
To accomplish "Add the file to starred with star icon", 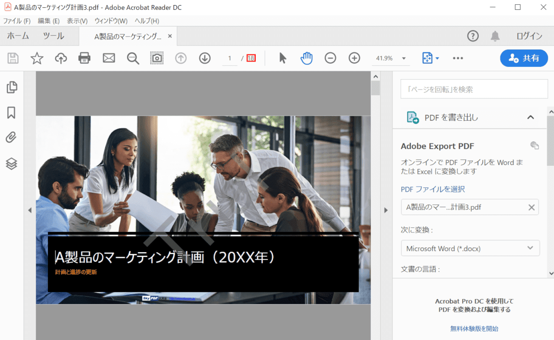I will 37,58.
